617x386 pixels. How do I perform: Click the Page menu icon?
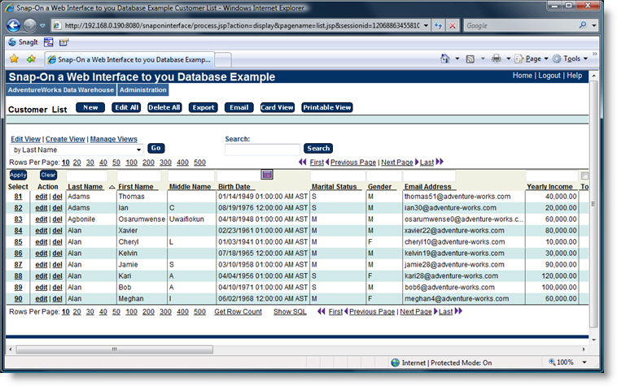[x=519, y=59]
